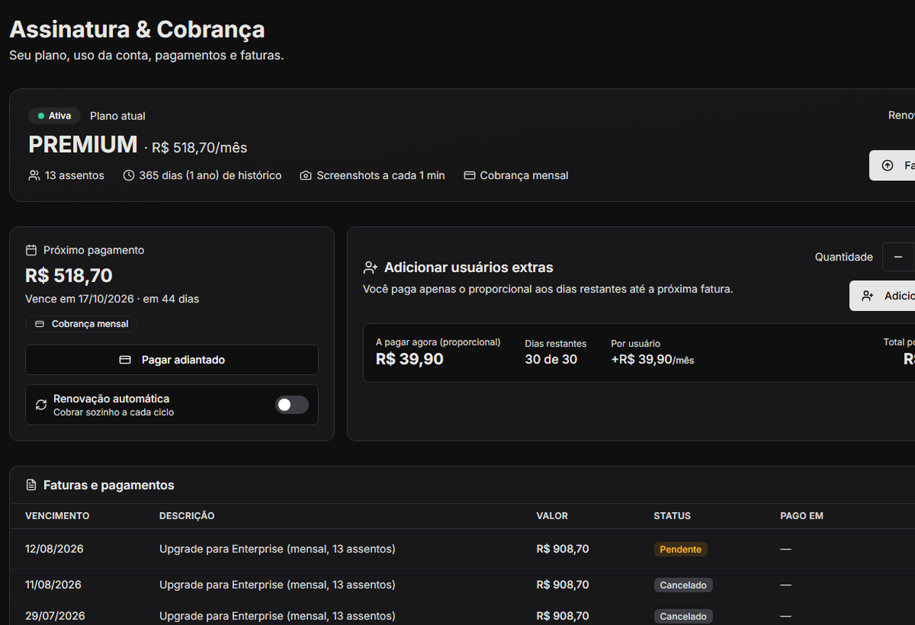Click the calendar icon beside "Próximo pagamento"

pos(31,250)
